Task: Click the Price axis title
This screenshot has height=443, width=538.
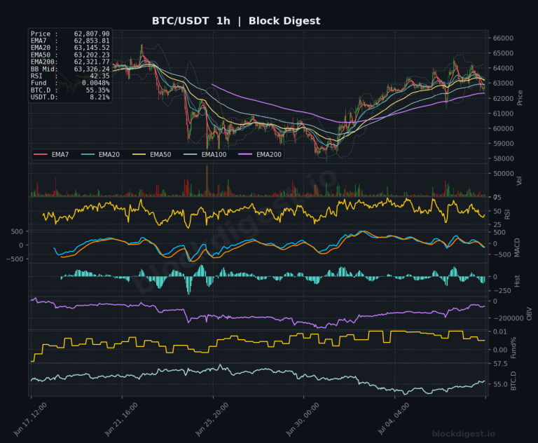Action: tap(520, 97)
